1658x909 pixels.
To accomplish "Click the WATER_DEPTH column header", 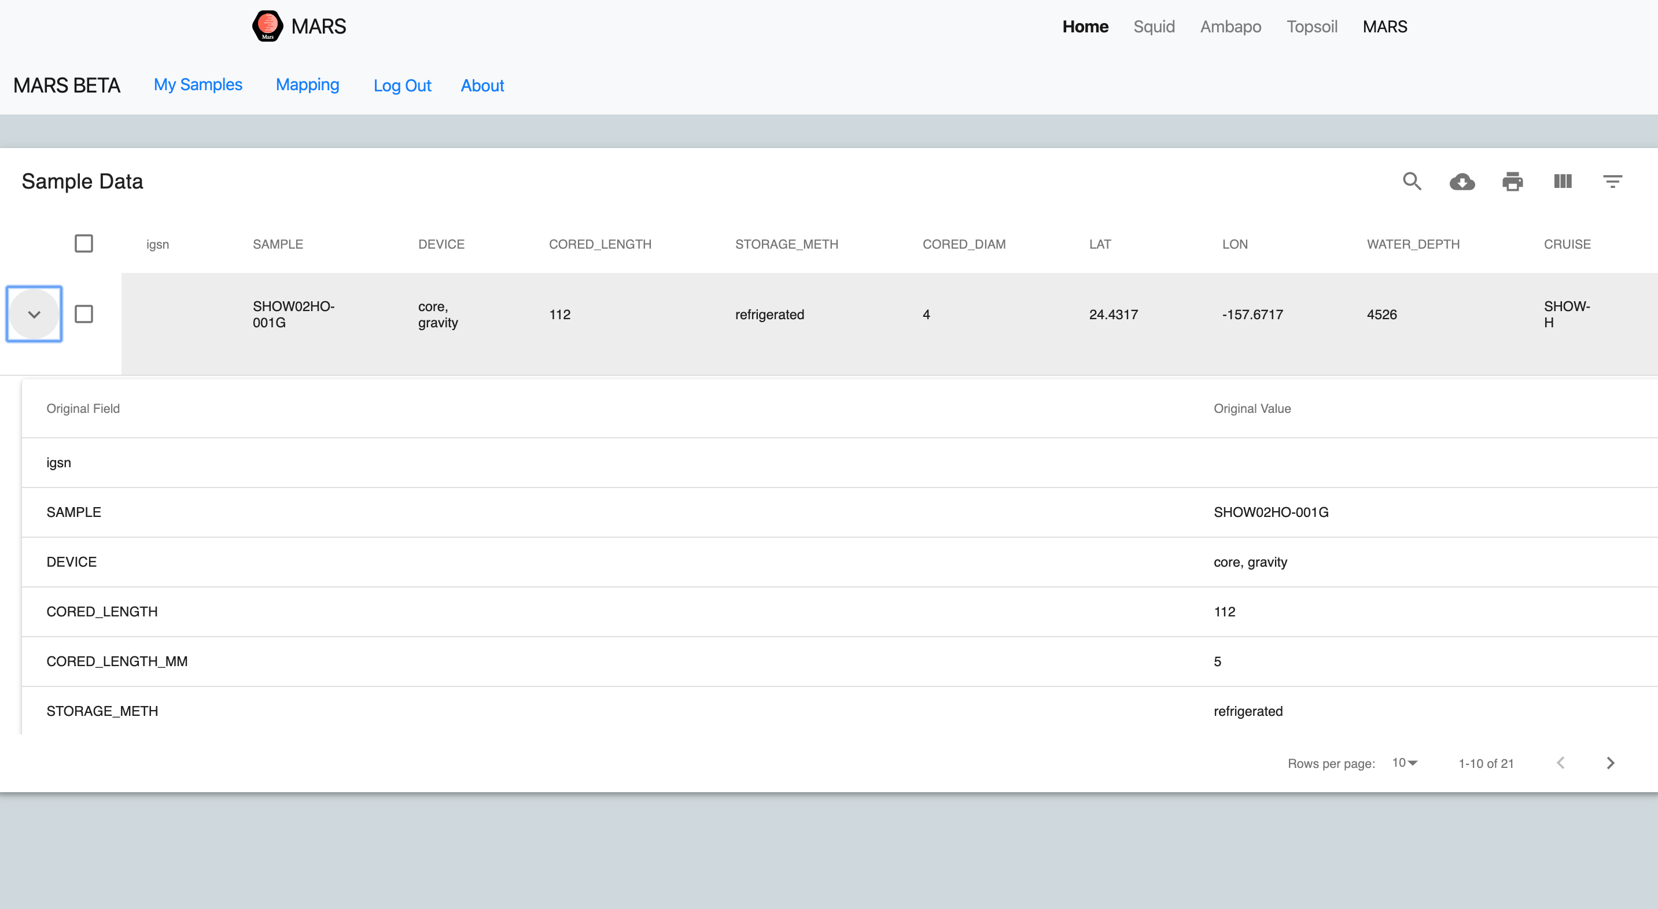I will click(x=1413, y=245).
